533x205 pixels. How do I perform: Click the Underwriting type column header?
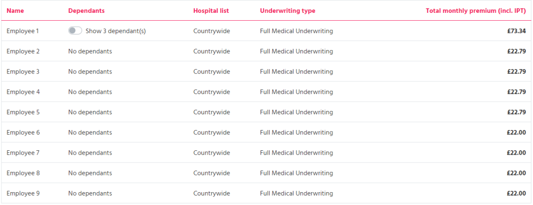click(288, 11)
